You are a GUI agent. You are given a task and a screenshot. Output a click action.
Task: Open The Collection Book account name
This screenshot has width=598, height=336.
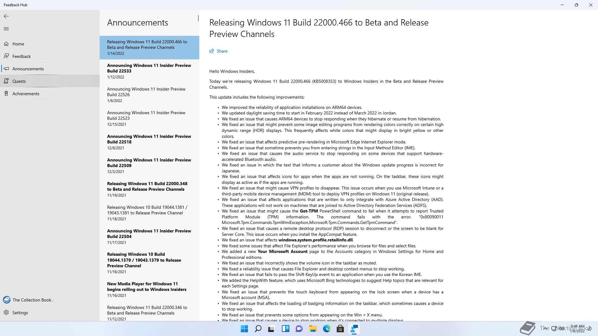click(x=33, y=300)
